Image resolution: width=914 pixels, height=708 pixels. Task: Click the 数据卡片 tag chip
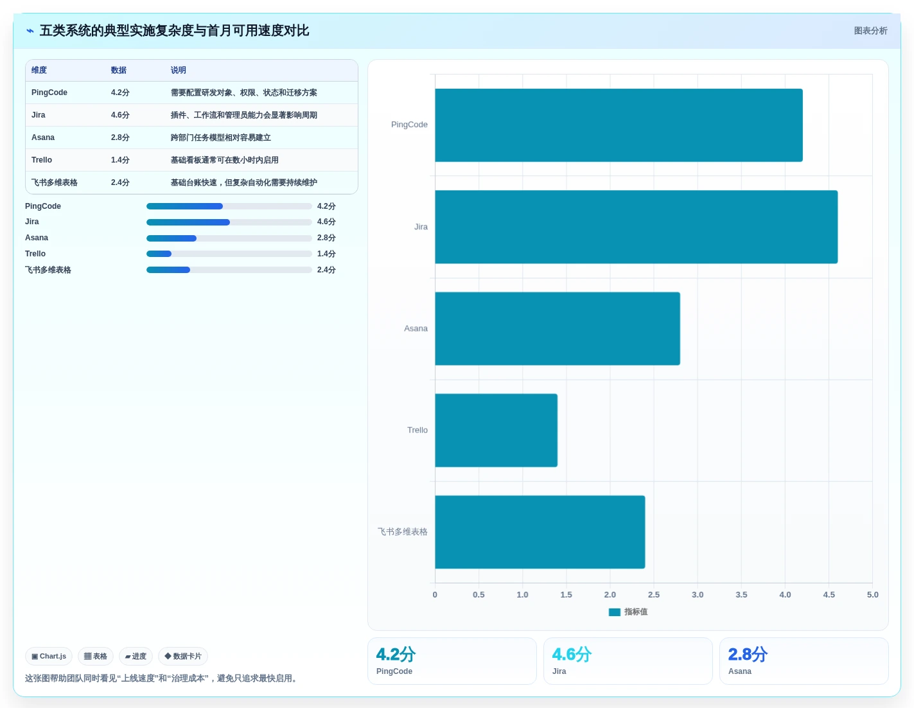[183, 656]
